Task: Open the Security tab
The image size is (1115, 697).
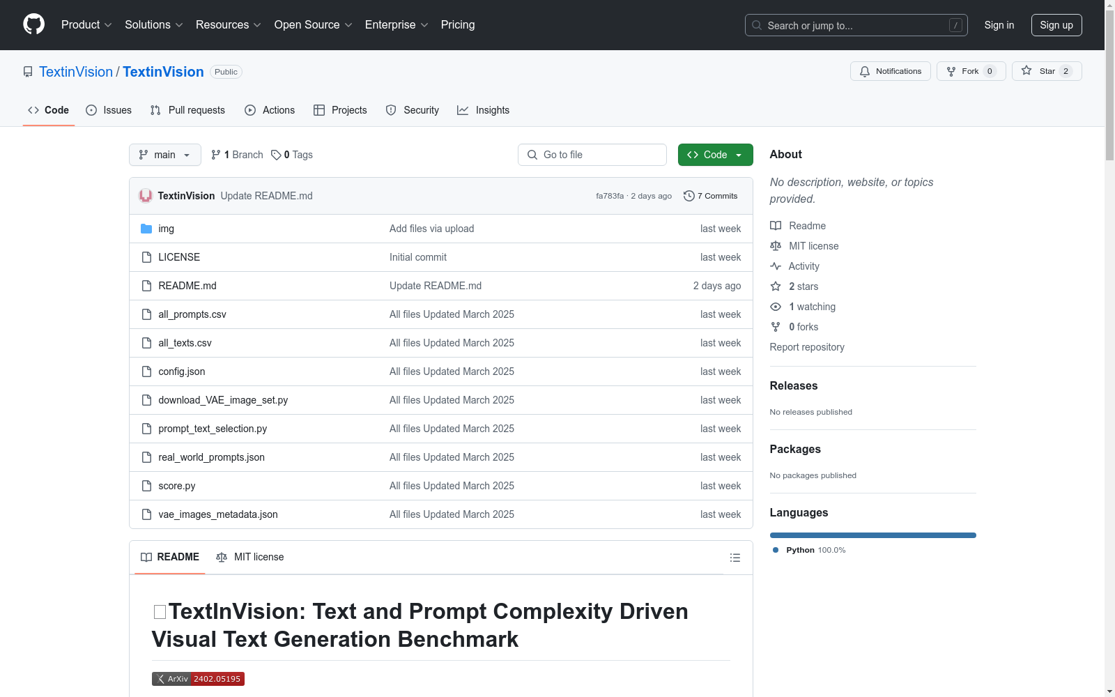Action: (413, 110)
